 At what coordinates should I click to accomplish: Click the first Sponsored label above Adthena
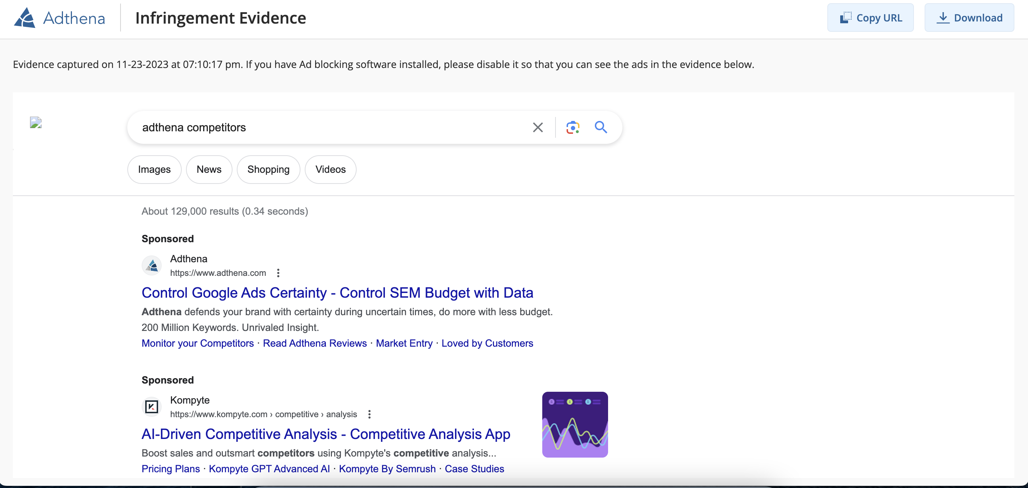point(168,239)
